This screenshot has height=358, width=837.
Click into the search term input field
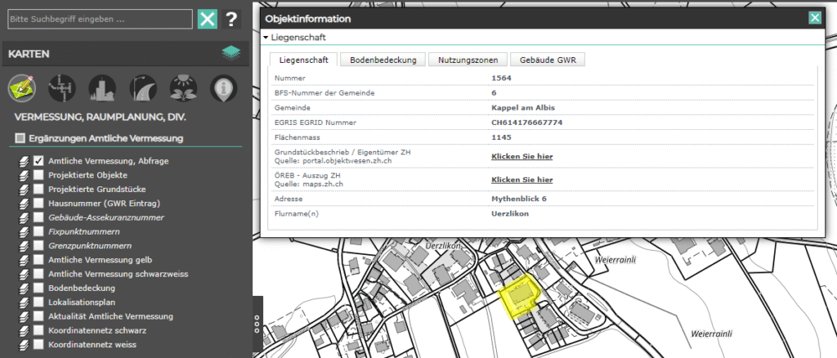pyautogui.click(x=98, y=19)
